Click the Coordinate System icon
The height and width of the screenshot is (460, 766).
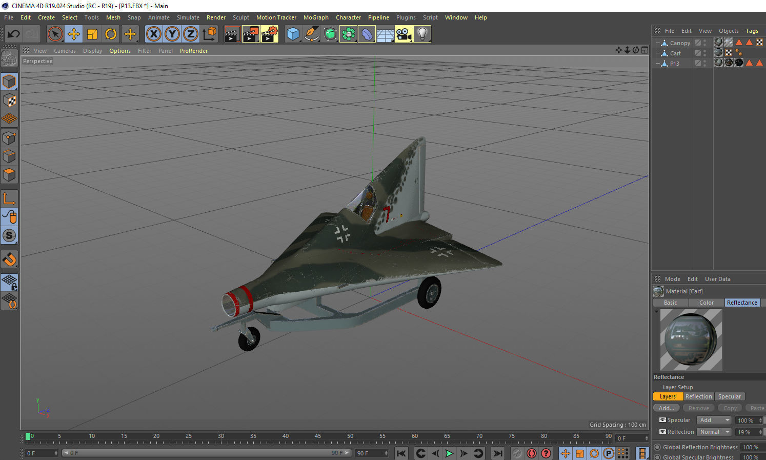[209, 34]
